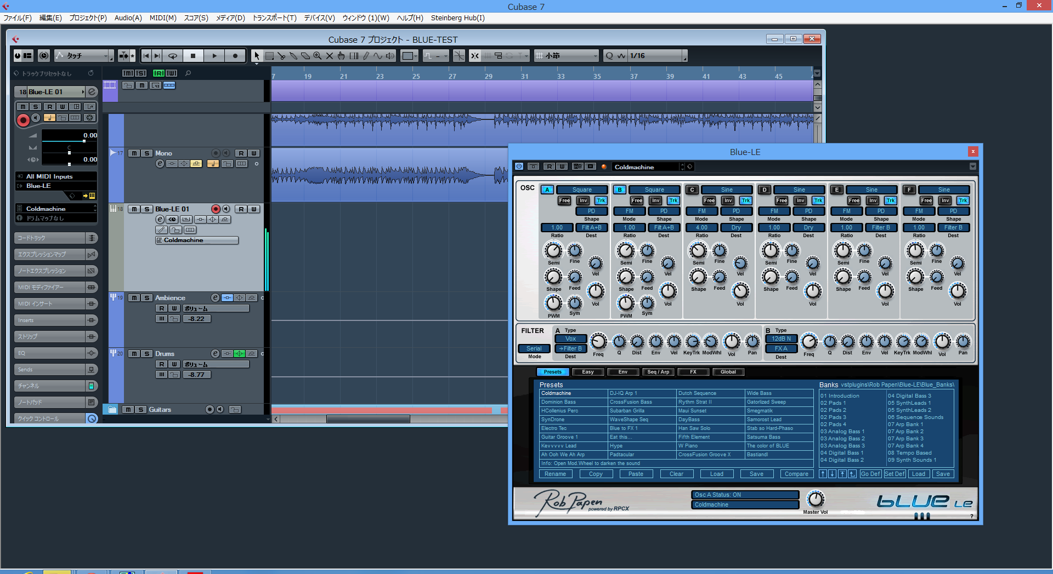The height and width of the screenshot is (574, 1053).
Task: Select the Object Selection arrow tool
Action: click(x=257, y=56)
